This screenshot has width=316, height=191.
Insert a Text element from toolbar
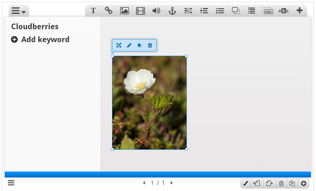click(x=93, y=11)
